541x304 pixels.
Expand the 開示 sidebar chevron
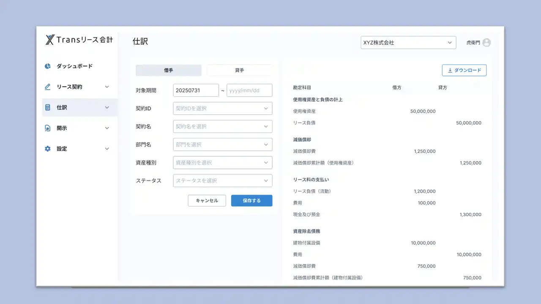[x=107, y=128]
